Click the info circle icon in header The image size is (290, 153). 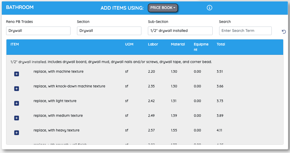(209, 8)
